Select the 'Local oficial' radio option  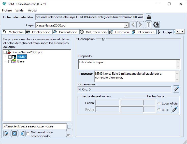pyautogui.click(x=159, y=103)
